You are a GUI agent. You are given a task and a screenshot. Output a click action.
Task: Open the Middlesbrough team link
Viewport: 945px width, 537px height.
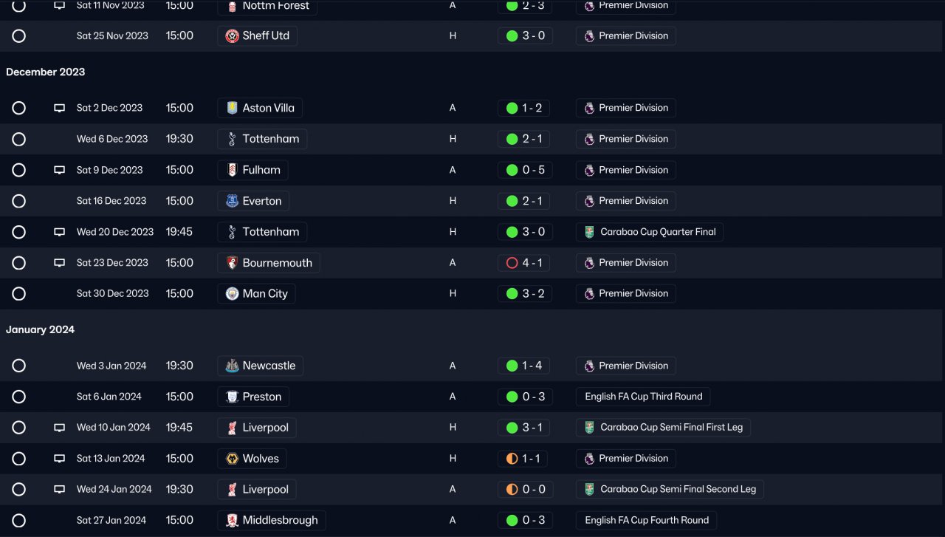272,520
